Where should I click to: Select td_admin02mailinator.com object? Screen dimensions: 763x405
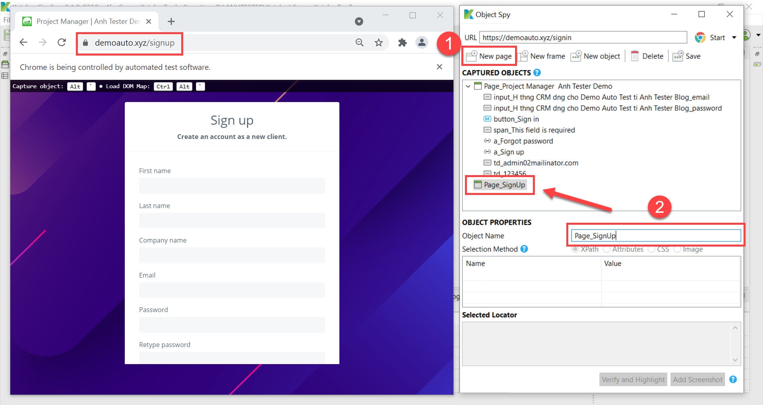(531, 163)
